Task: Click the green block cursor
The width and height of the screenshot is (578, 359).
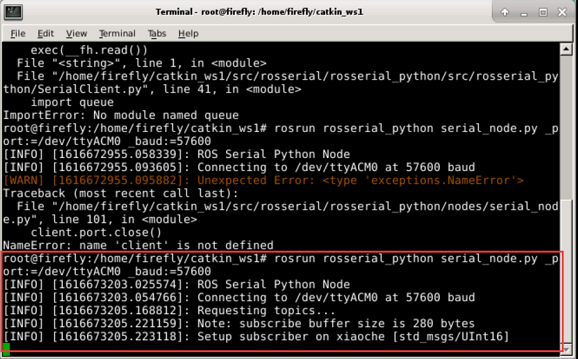Action: click(6, 349)
